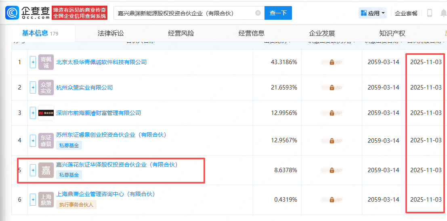Click VIP lock icon in 12.9956% row
The height and width of the screenshot is (221, 447).
coord(332,113)
